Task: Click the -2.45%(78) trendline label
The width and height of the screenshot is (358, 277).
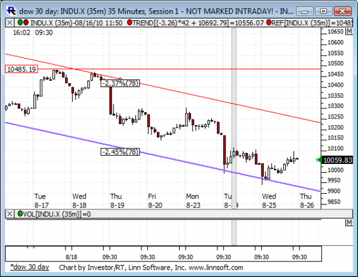Action: [120, 152]
